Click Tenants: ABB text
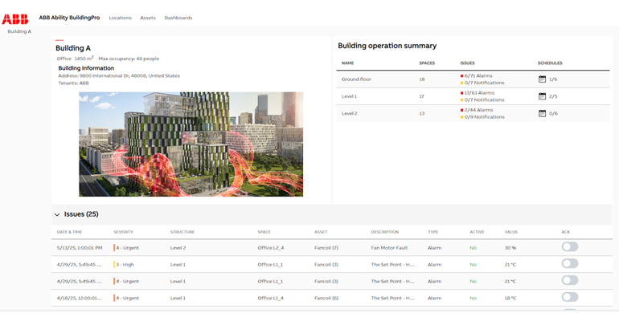Viewport: 619px width, 321px height. click(73, 83)
